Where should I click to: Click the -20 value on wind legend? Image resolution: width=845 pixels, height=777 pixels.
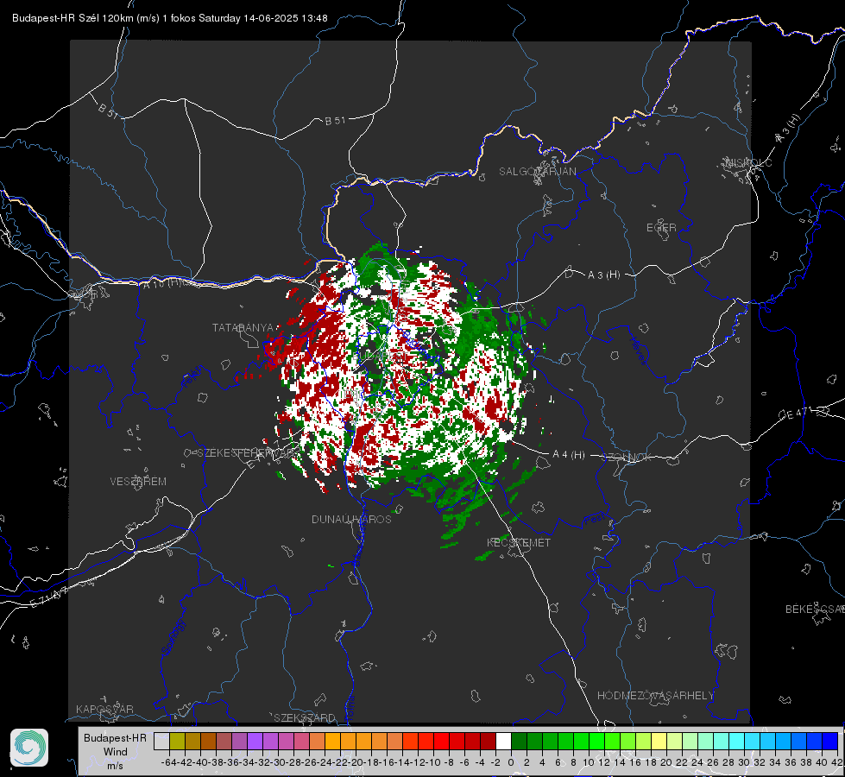tap(356, 762)
